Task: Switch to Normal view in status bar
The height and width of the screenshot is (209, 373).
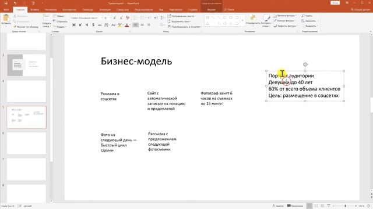Action: click(x=309, y=206)
